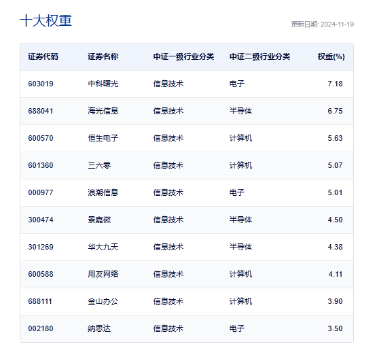
Task: Click the 海光信息 row name
Action: (103, 111)
